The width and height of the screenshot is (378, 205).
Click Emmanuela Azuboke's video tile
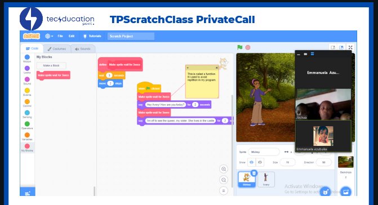323,136
